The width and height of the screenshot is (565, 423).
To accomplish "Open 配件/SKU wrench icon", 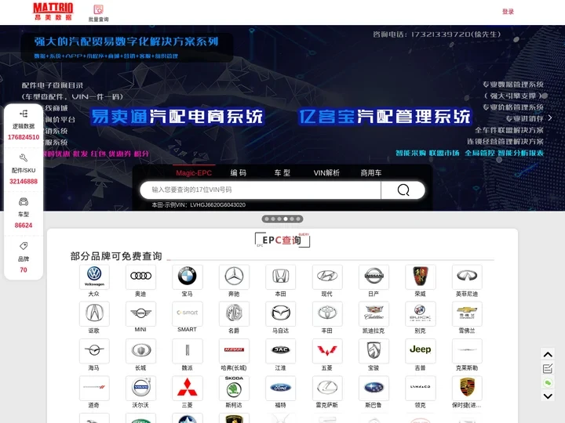I will (x=24, y=158).
